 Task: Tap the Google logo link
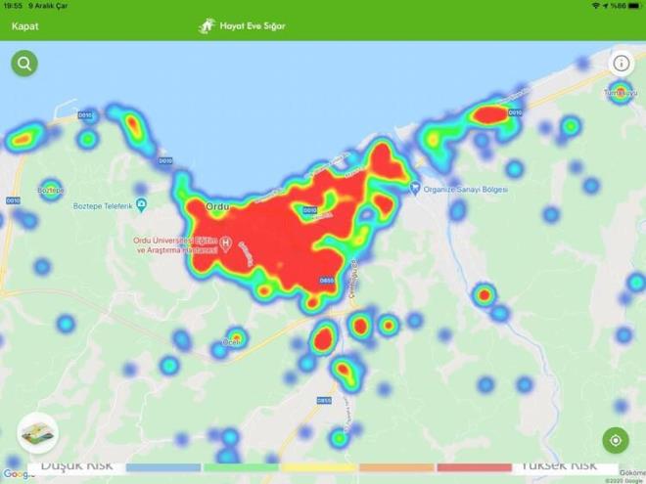[18, 476]
